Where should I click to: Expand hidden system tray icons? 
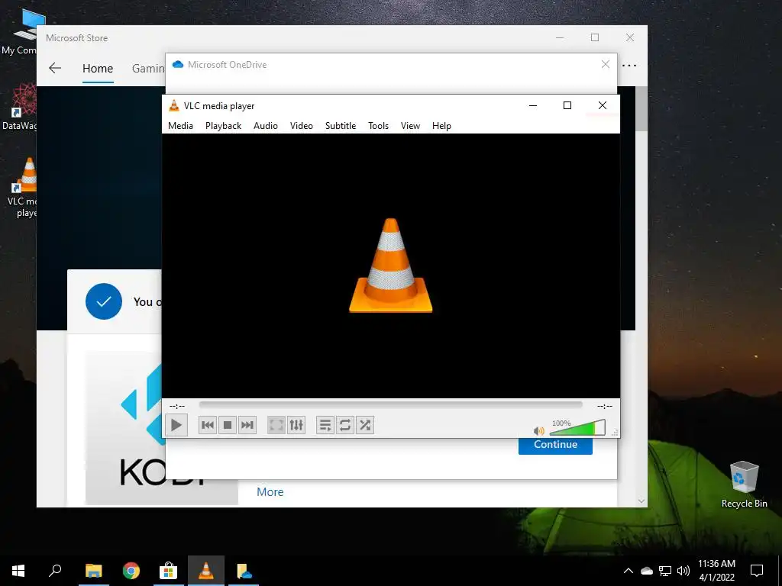coord(629,571)
